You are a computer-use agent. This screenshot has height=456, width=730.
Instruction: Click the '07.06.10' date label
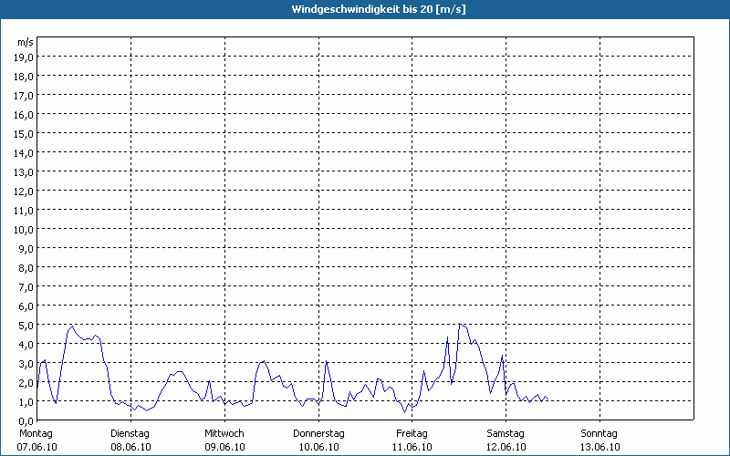[x=36, y=447]
